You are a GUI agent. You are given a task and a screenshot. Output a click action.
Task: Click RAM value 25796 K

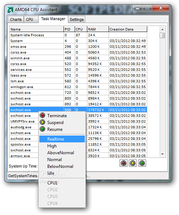point(95,139)
